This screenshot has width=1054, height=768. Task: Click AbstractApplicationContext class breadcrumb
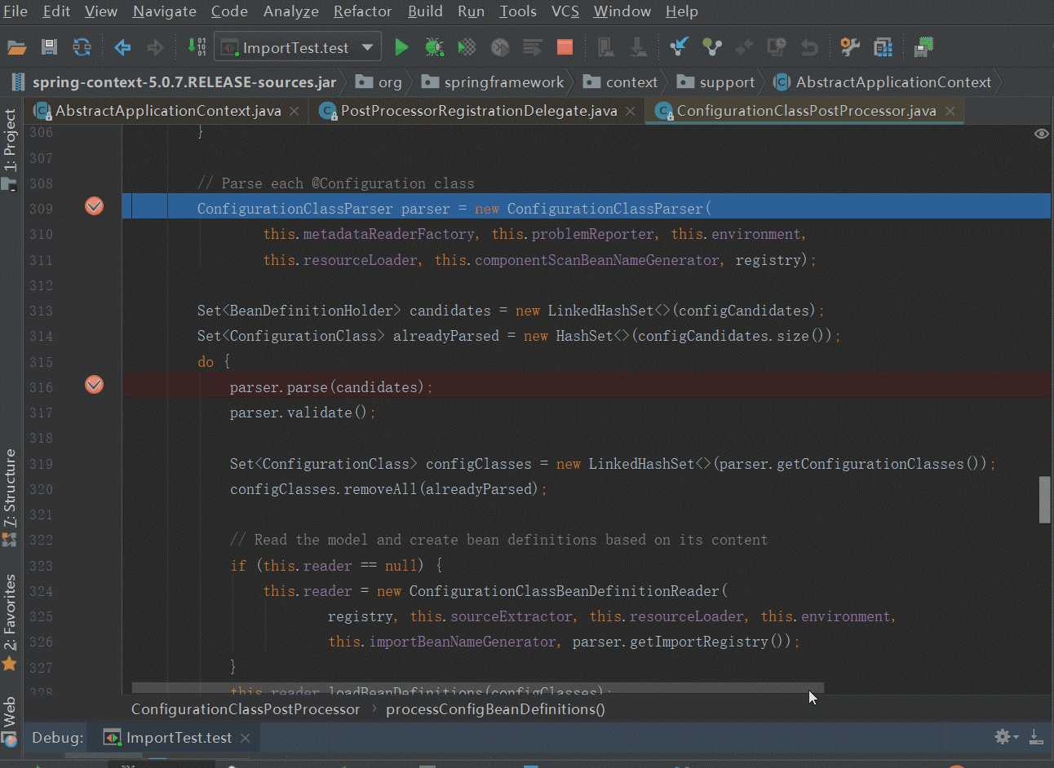tap(883, 82)
